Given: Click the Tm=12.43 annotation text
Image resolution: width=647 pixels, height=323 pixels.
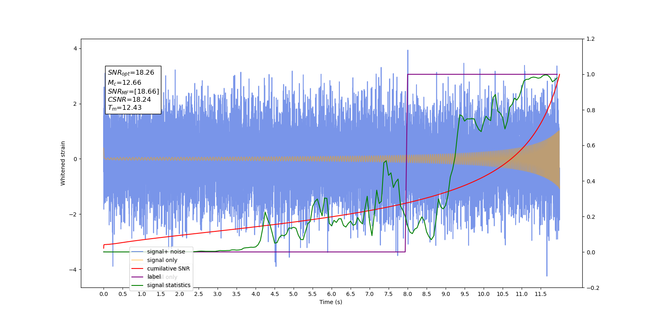Looking at the screenshot, I should pyautogui.click(x=125, y=108).
